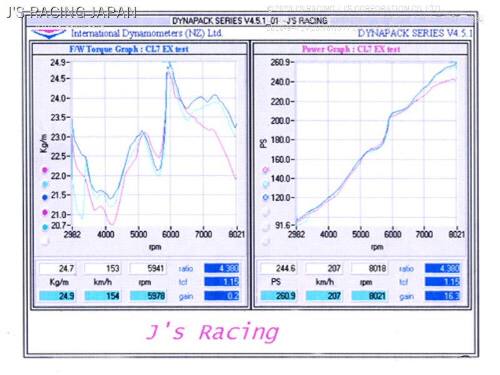This screenshot has width=500, height=375.
Task: Click the 'F/W Torque Graph : CL7 EX test' title
Action: 129,49
